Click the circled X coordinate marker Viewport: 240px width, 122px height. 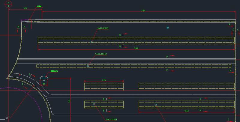[9, 4]
